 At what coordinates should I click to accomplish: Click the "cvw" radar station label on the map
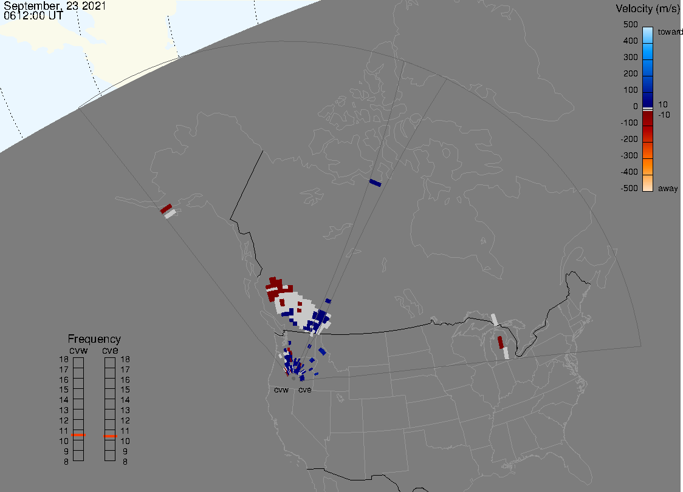[x=281, y=389]
